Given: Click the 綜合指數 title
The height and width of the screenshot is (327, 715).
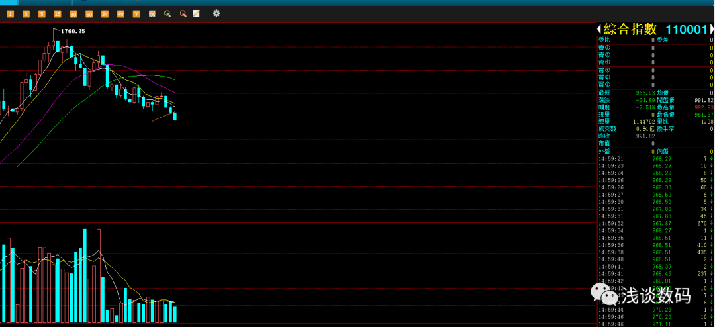Looking at the screenshot, I should click(x=630, y=30).
